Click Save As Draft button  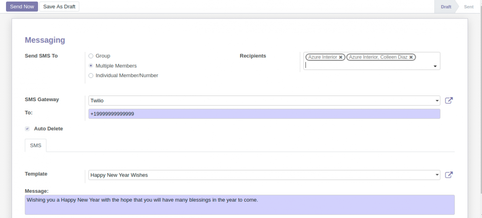point(59,6)
